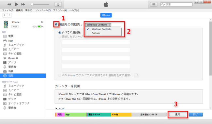Click the rewind button
This screenshot has height=124, width=212.
[9, 4]
